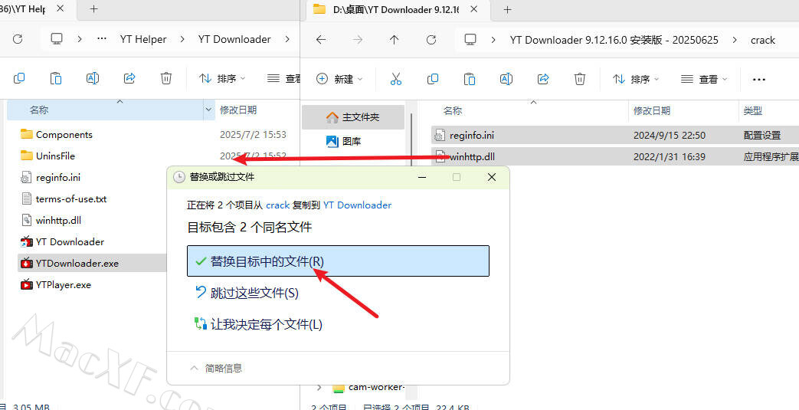Click rename icon in left window toolbar

92,78
